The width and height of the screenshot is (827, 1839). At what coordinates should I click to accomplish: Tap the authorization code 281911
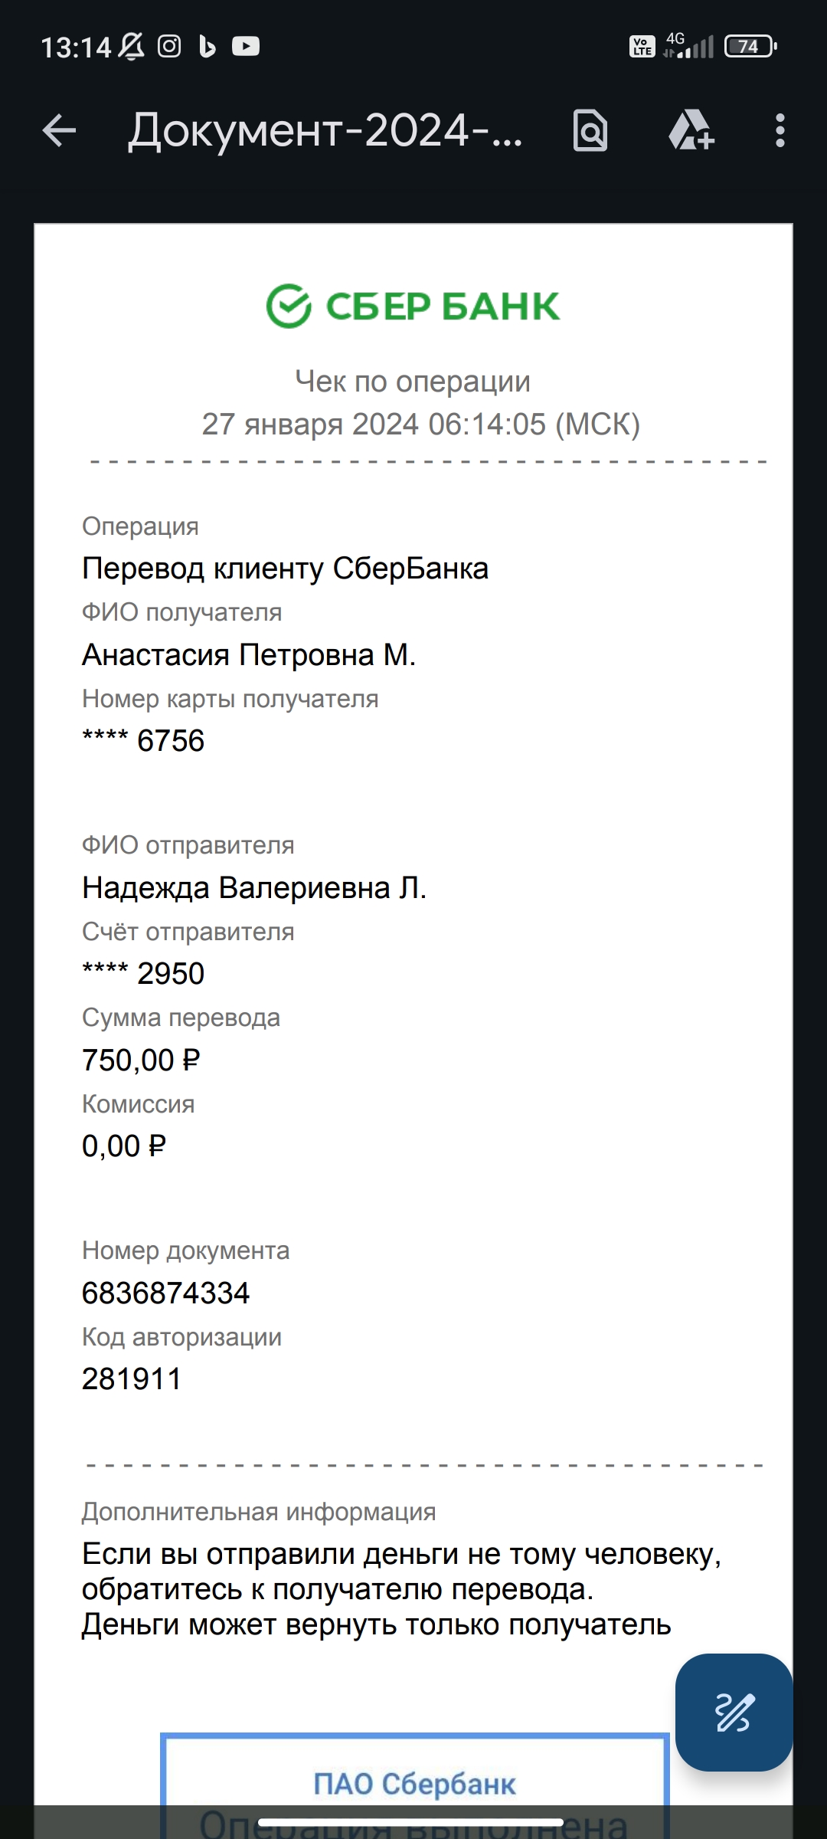coord(132,1379)
